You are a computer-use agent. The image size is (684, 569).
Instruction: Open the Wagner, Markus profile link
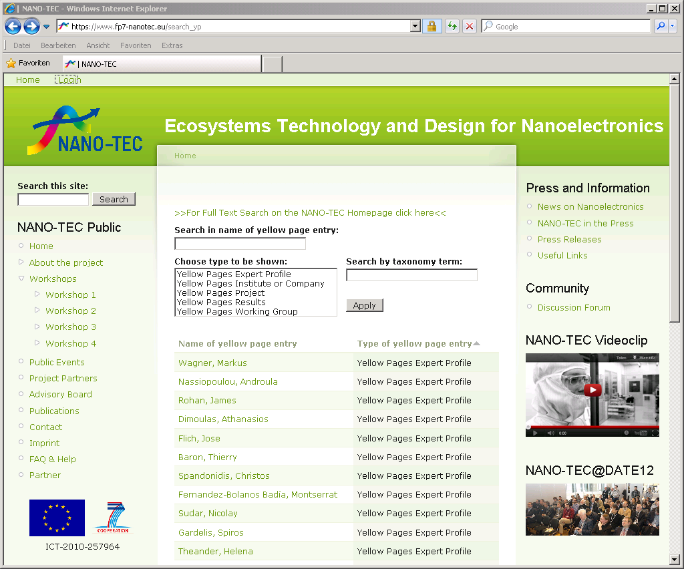212,363
